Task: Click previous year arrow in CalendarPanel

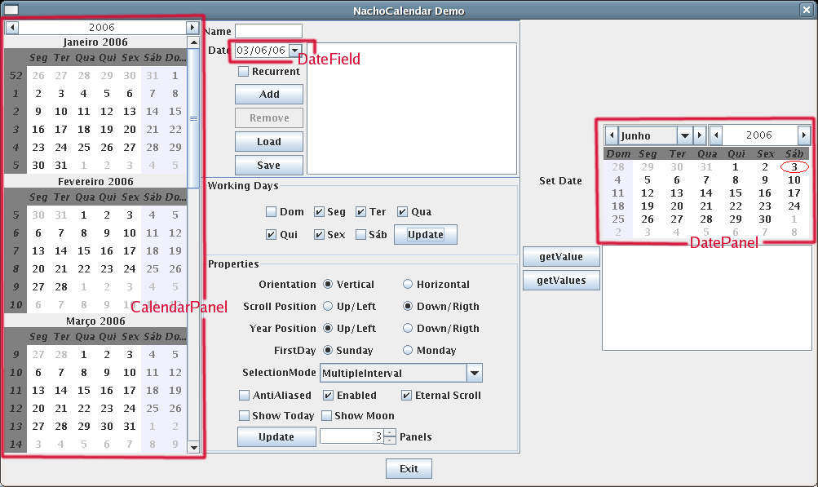Action: tap(11, 27)
